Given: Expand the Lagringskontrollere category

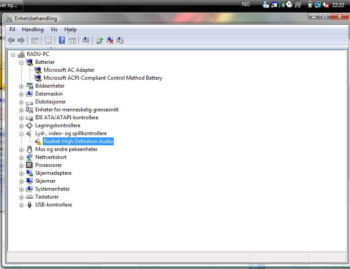Looking at the screenshot, I should [21, 126].
